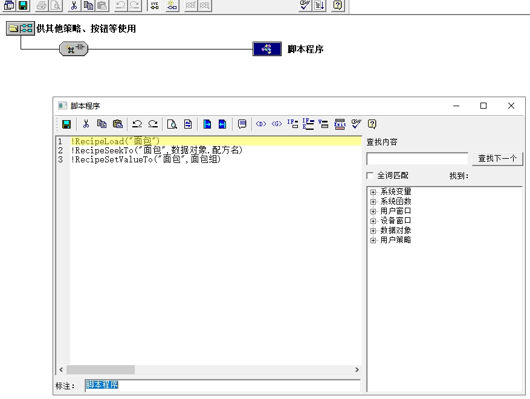Expand the 系统函数 tree node

point(373,202)
